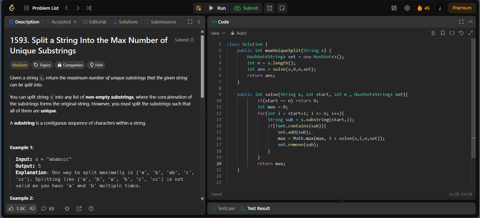Start the timer alarm clock icon

pos(270,8)
